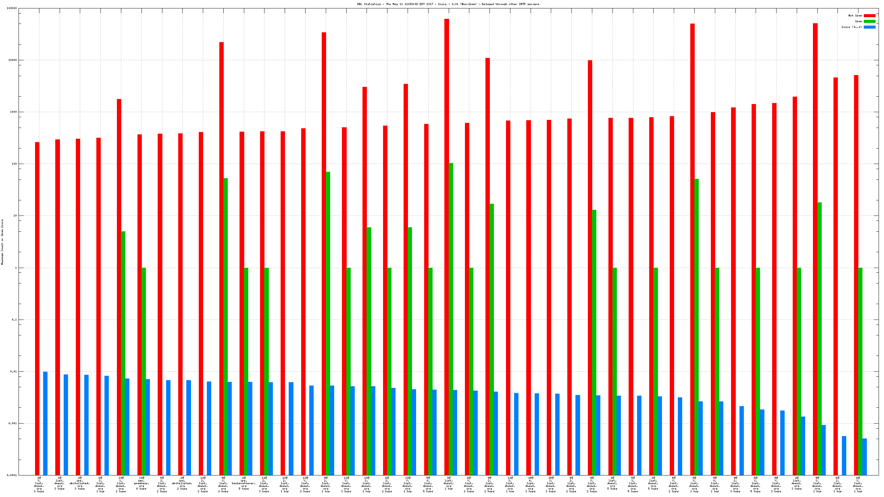
Task: Click the Not Spam legend label
Action: tap(855, 15)
